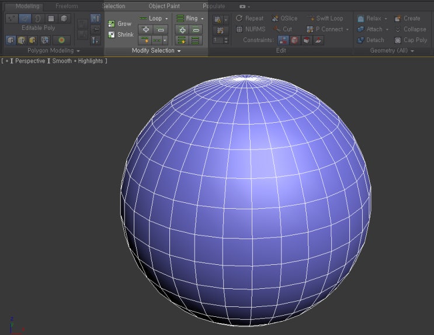Click the Collapse button

(411, 29)
